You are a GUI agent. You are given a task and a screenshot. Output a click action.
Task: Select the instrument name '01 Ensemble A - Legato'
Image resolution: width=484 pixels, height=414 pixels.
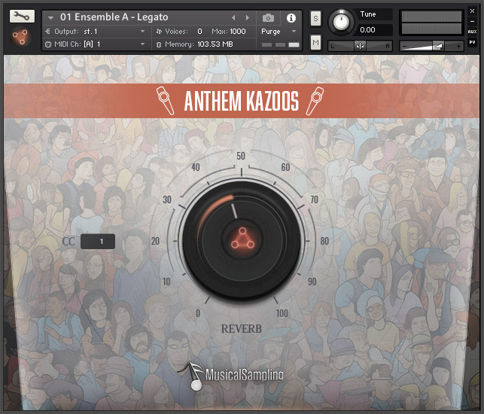point(114,17)
